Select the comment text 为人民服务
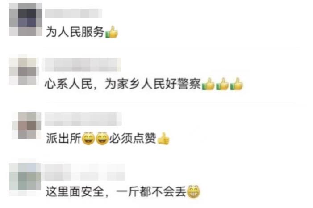Viewport: 313px width, 208px height. click(x=75, y=32)
